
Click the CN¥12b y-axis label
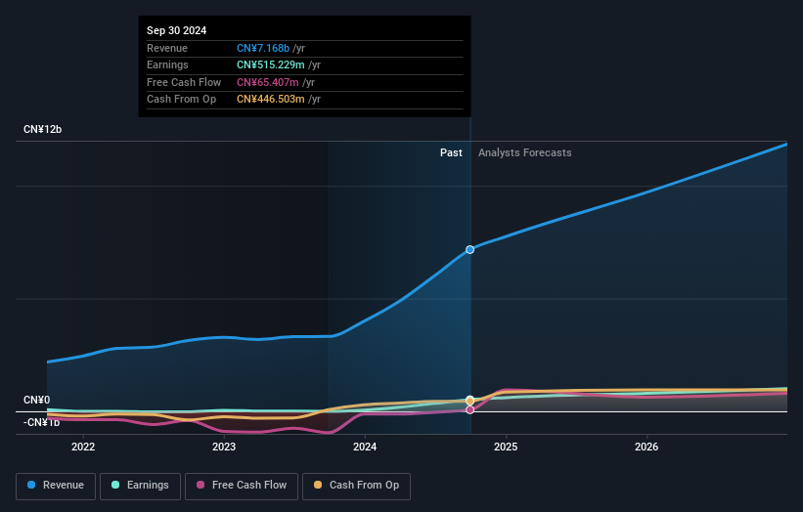pos(42,129)
